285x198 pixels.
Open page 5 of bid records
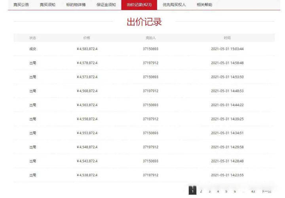tap(226, 191)
